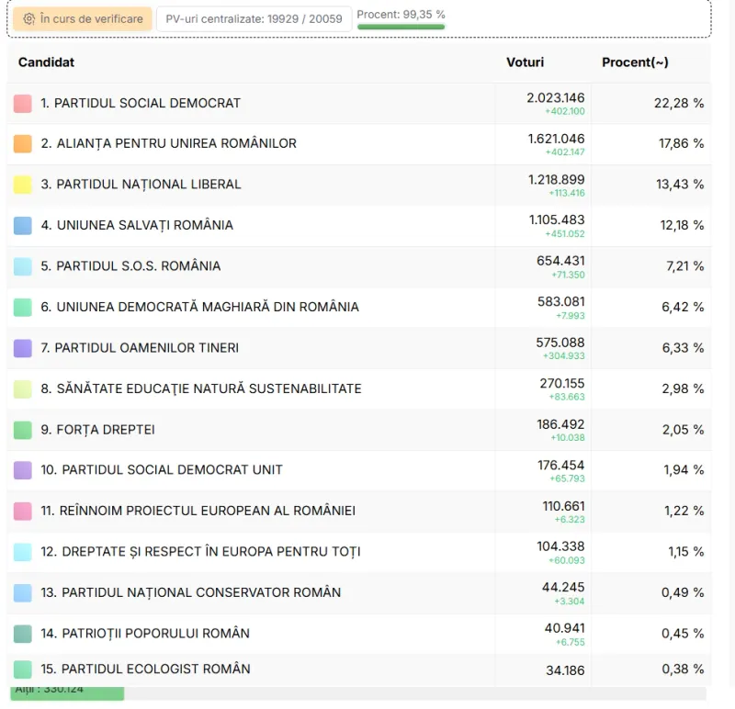Click the vote count 1.105.483
This screenshot has width=735, height=709.
[557, 219]
